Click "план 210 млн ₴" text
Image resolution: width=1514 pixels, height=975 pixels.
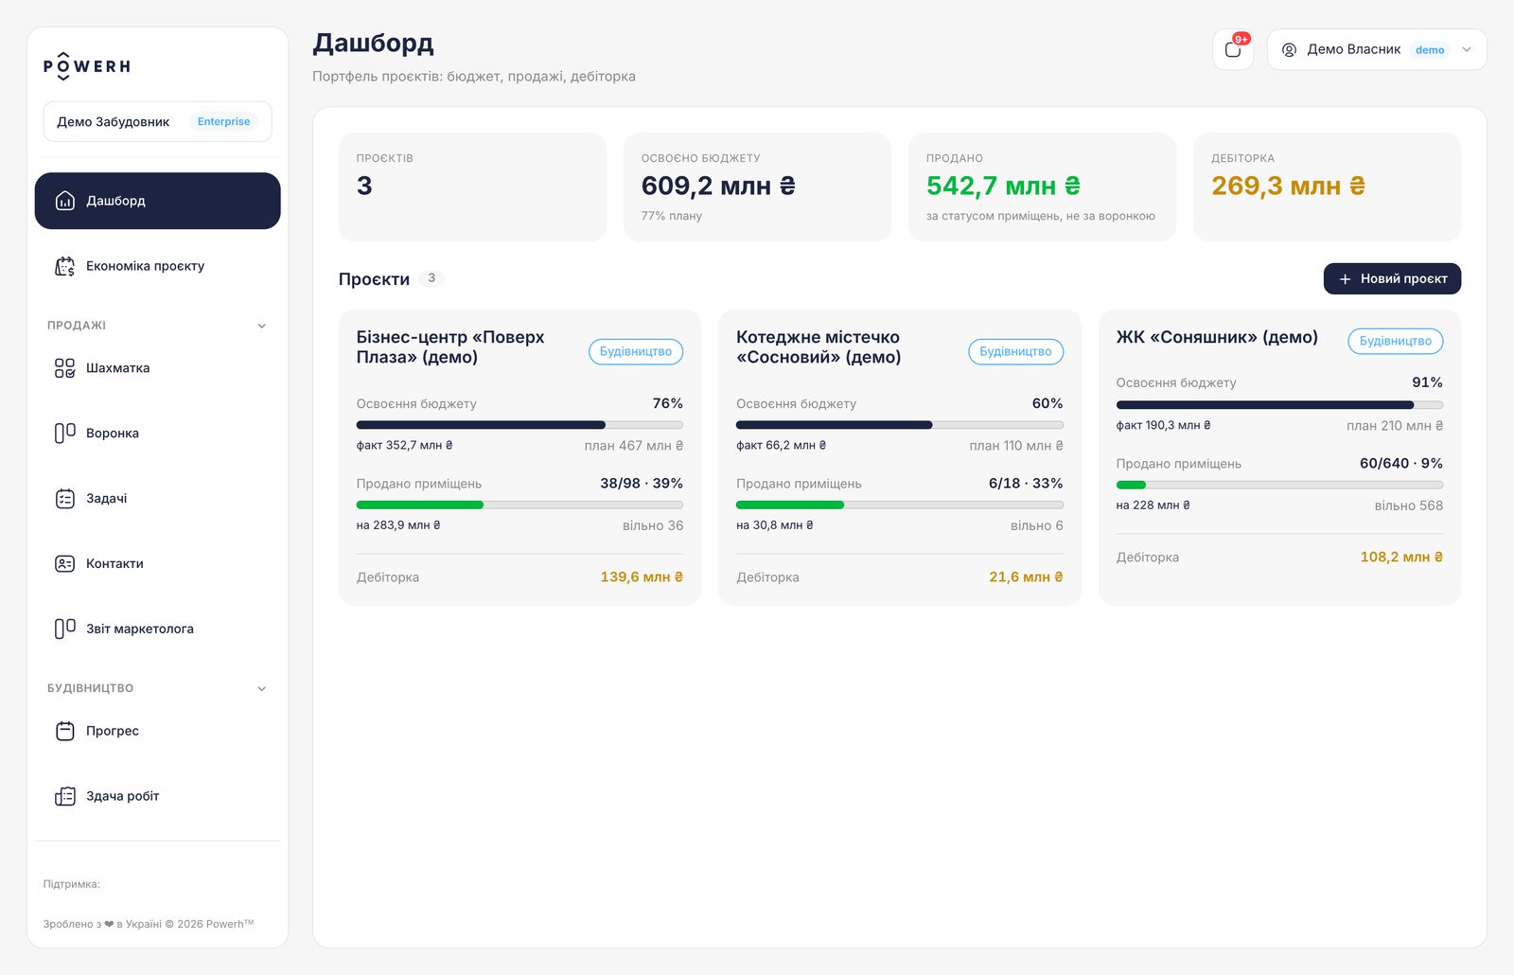click(1395, 426)
